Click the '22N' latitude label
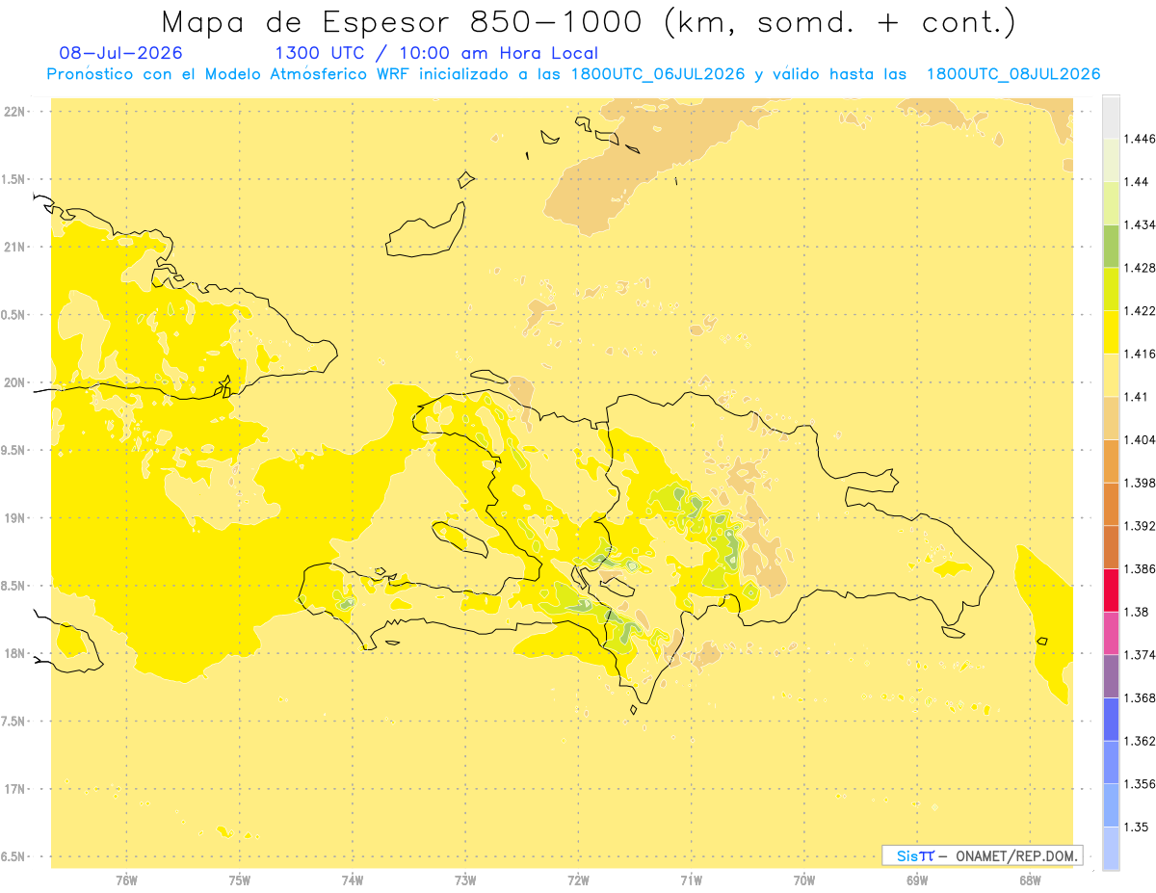The image size is (1156, 893). click(14, 111)
